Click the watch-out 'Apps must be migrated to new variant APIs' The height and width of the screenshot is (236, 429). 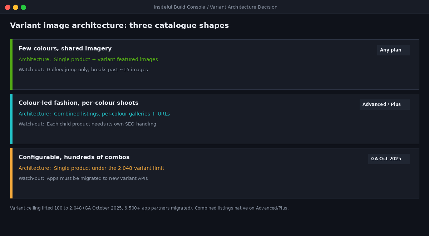tap(97, 178)
